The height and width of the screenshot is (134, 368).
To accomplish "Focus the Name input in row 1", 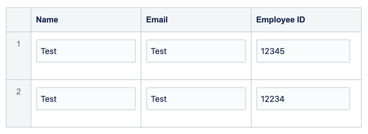I will (x=86, y=51).
